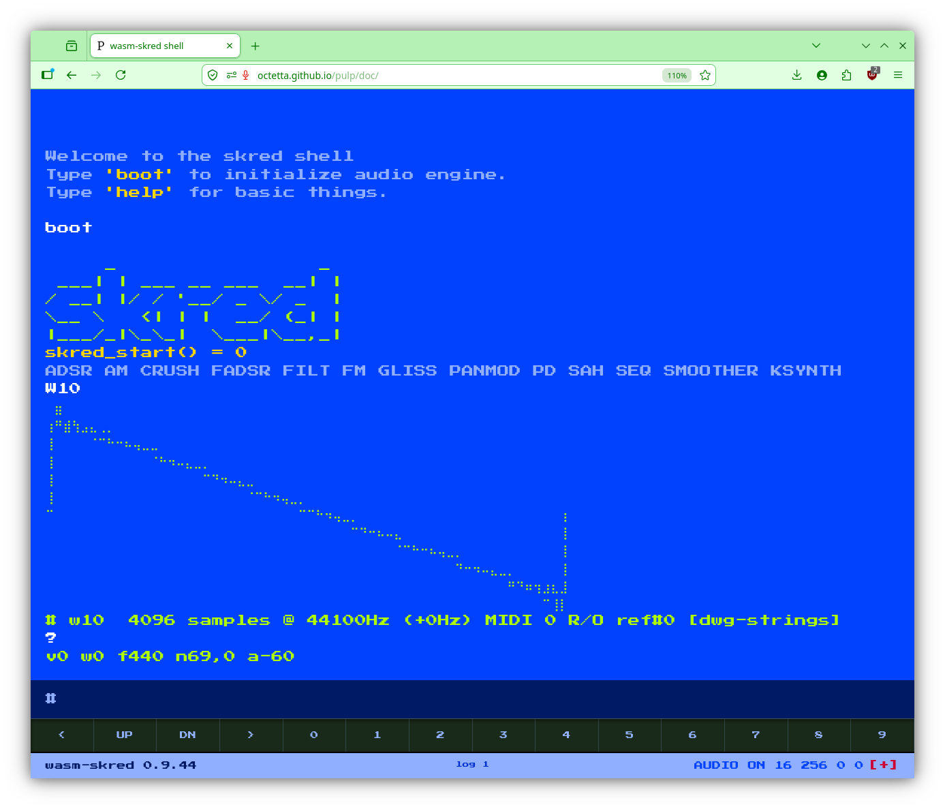Click the left arrow key button
The image size is (945, 809).
62,735
